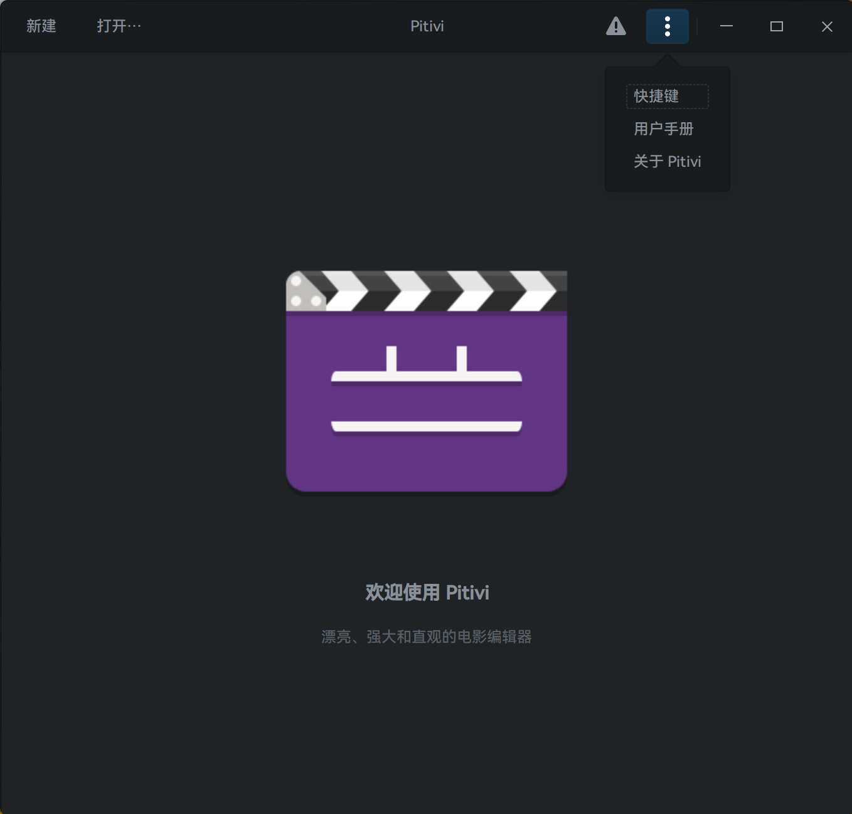Click the warning triangle icon in the header bar
This screenshot has height=814, width=852.
pos(616,26)
